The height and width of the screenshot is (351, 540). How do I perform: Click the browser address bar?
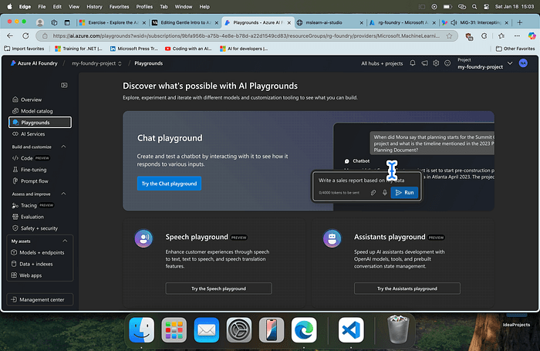coord(245,35)
